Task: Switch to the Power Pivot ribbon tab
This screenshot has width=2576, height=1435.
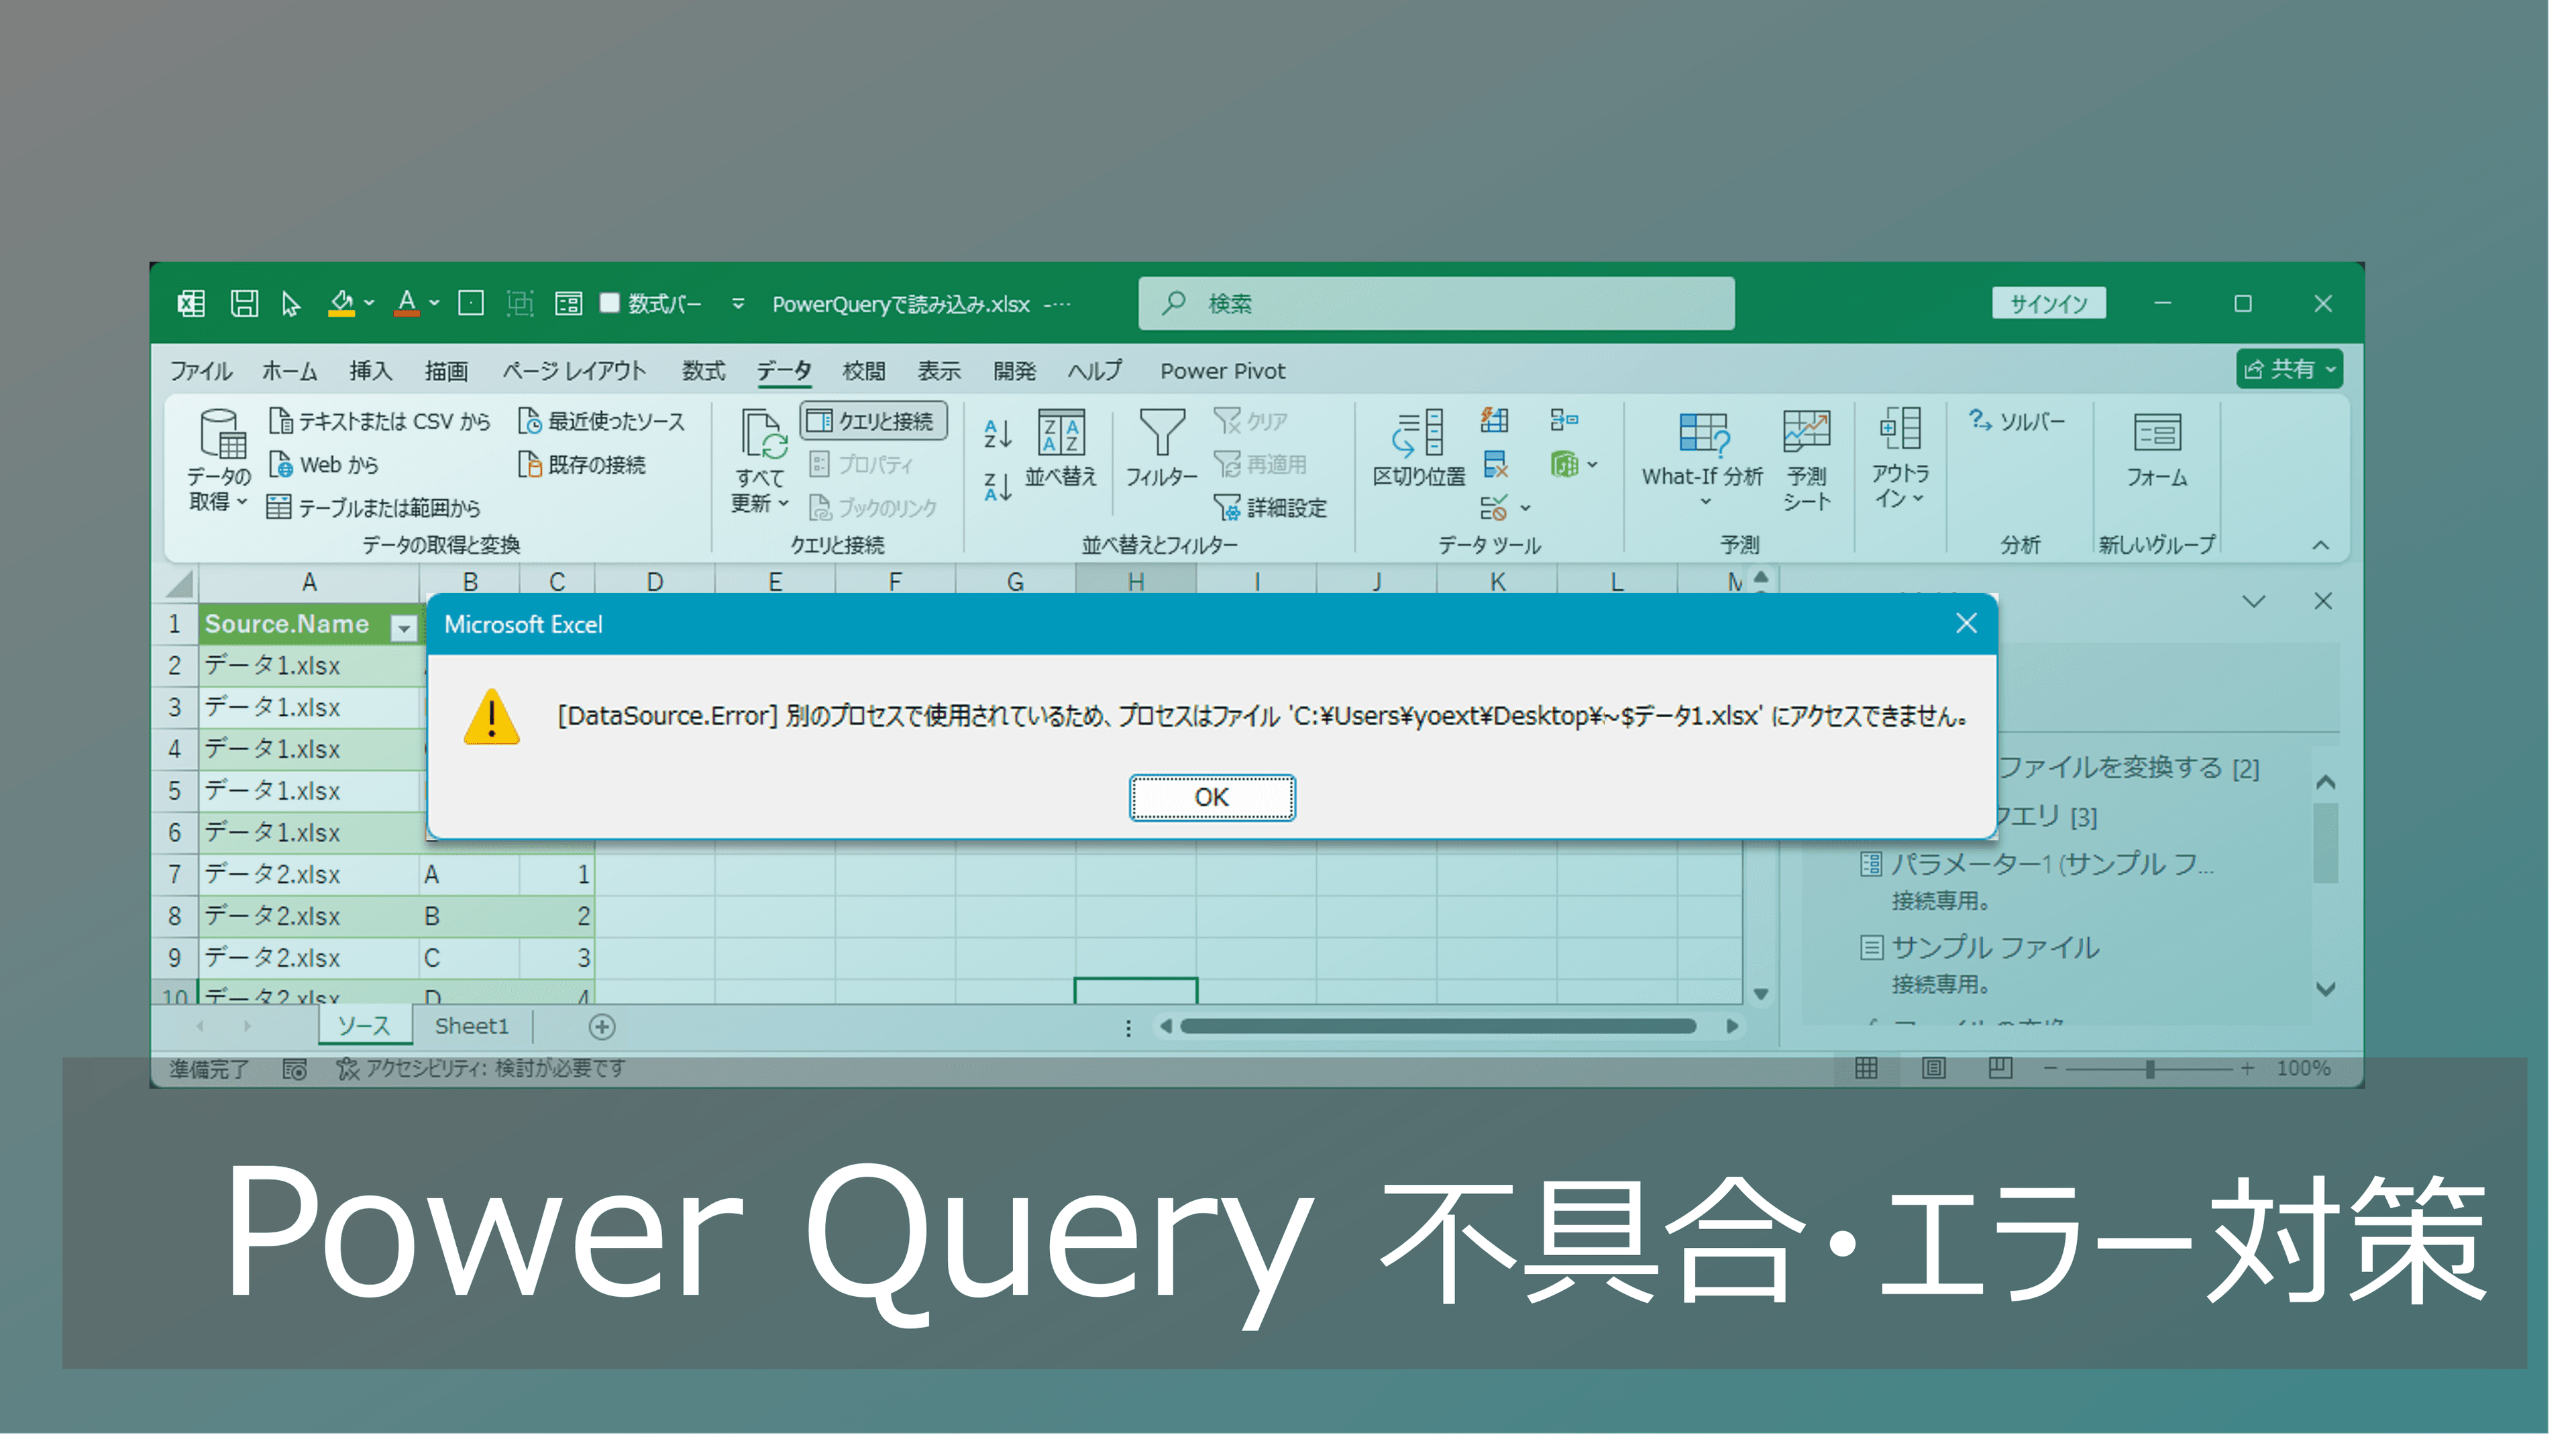Action: tap(1222, 371)
